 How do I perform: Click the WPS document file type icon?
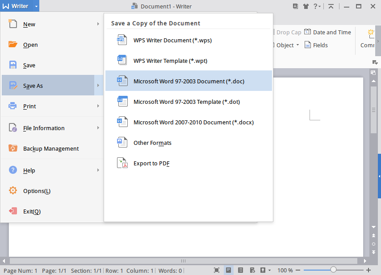click(x=122, y=40)
